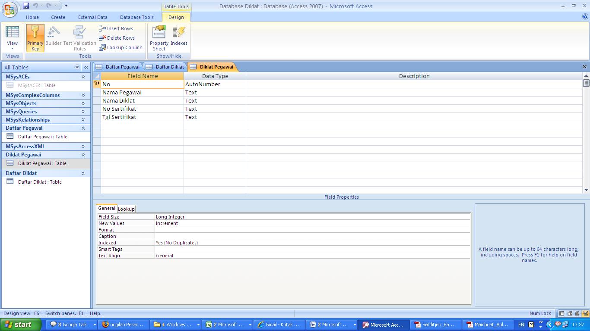Open the View button in ribbon
This screenshot has width=590, height=331.
(x=12, y=38)
